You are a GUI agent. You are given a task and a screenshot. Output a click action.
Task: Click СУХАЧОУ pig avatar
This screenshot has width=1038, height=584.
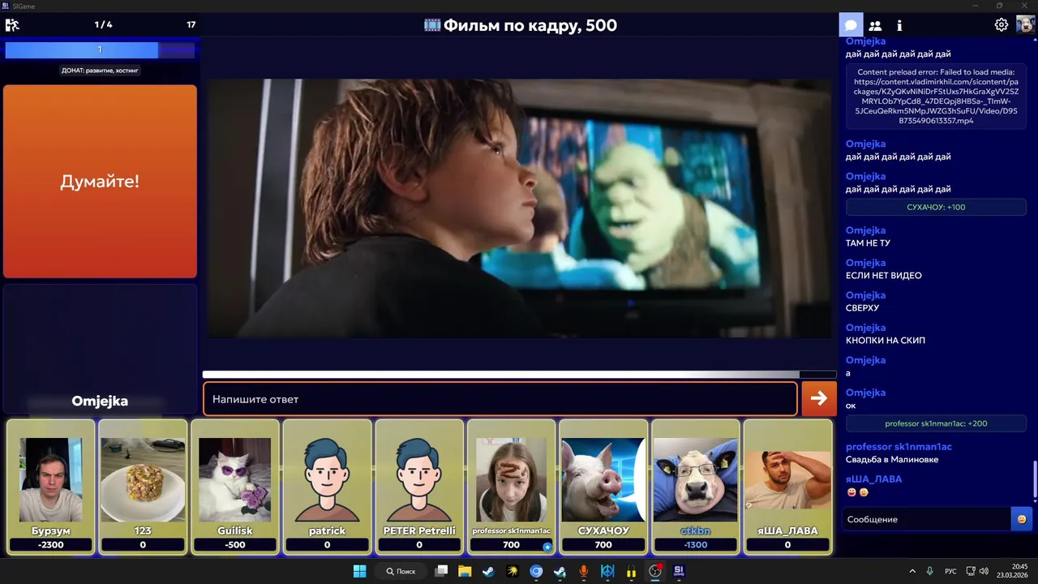603,479
